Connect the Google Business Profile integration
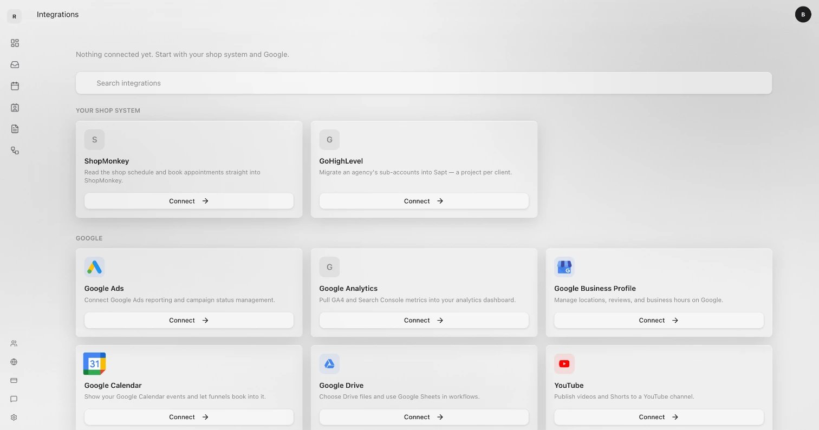This screenshot has width=819, height=430. [x=659, y=320]
